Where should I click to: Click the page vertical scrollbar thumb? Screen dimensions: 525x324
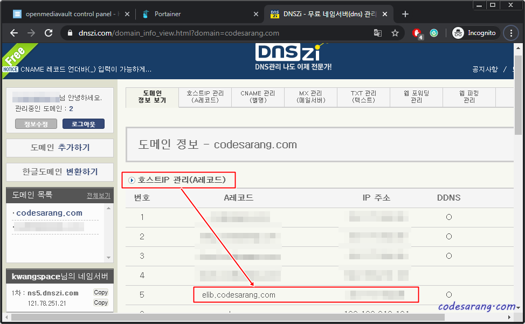pos(518,94)
